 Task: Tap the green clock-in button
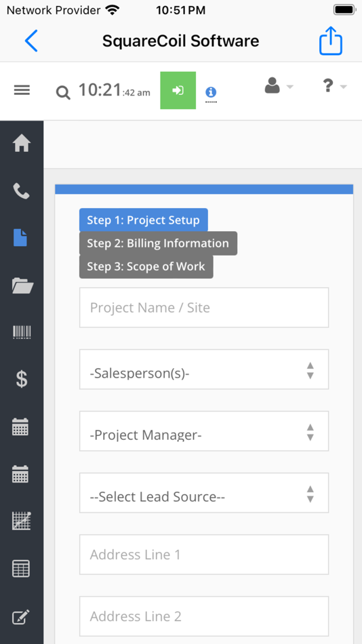(178, 90)
